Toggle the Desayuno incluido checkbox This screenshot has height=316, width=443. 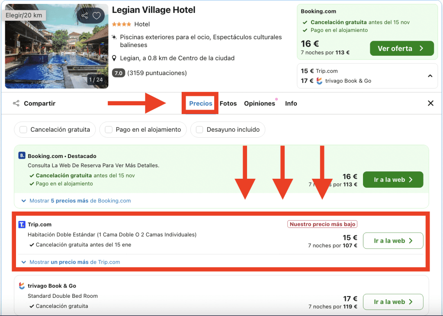tap(199, 130)
